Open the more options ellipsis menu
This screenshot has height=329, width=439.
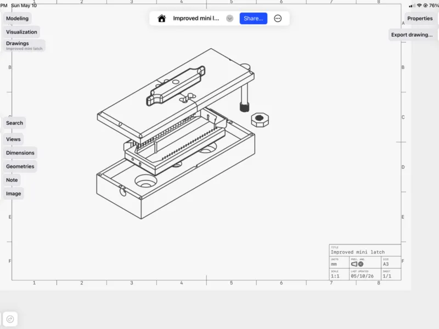tap(278, 19)
